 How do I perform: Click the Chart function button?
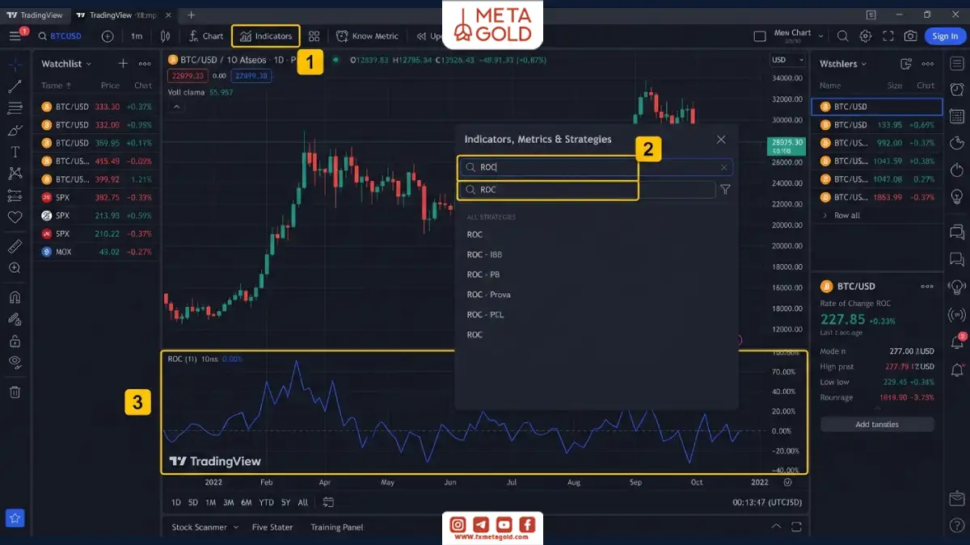click(x=205, y=36)
